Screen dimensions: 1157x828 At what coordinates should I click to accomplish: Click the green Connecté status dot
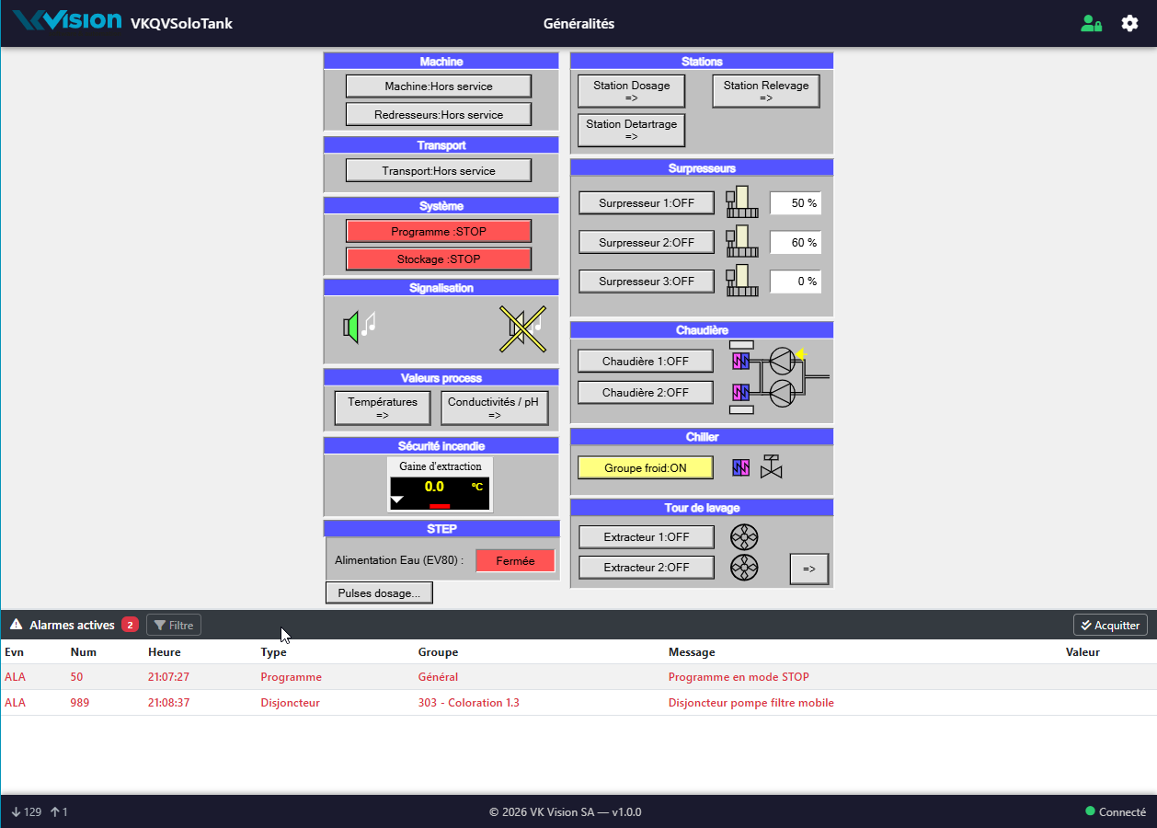pyautogui.click(x=1090, y=811)
